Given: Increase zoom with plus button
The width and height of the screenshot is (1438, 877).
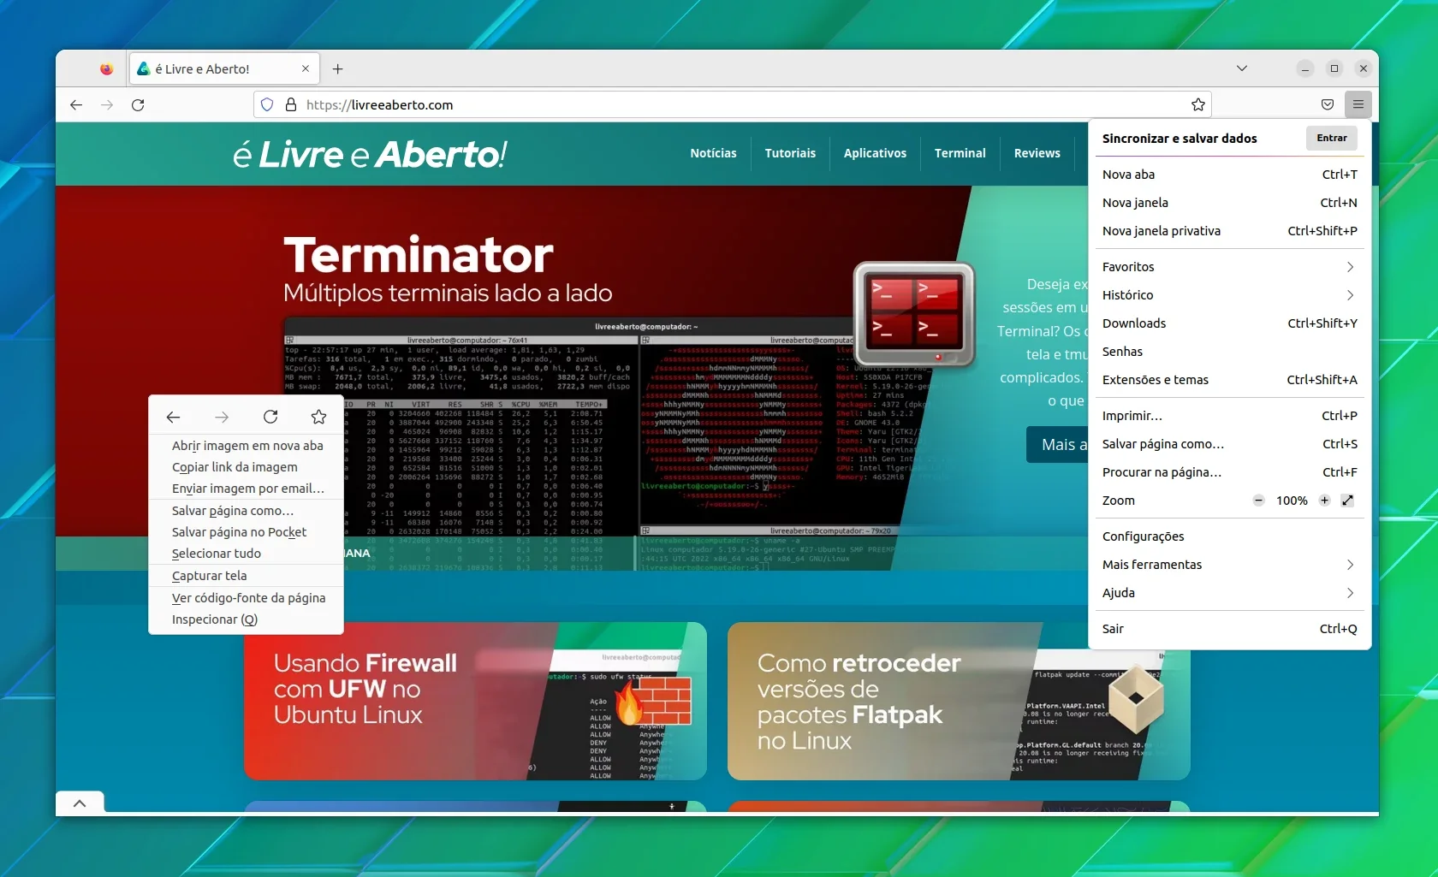Looking at the screenshot, I should click(x=1324, y=501).
